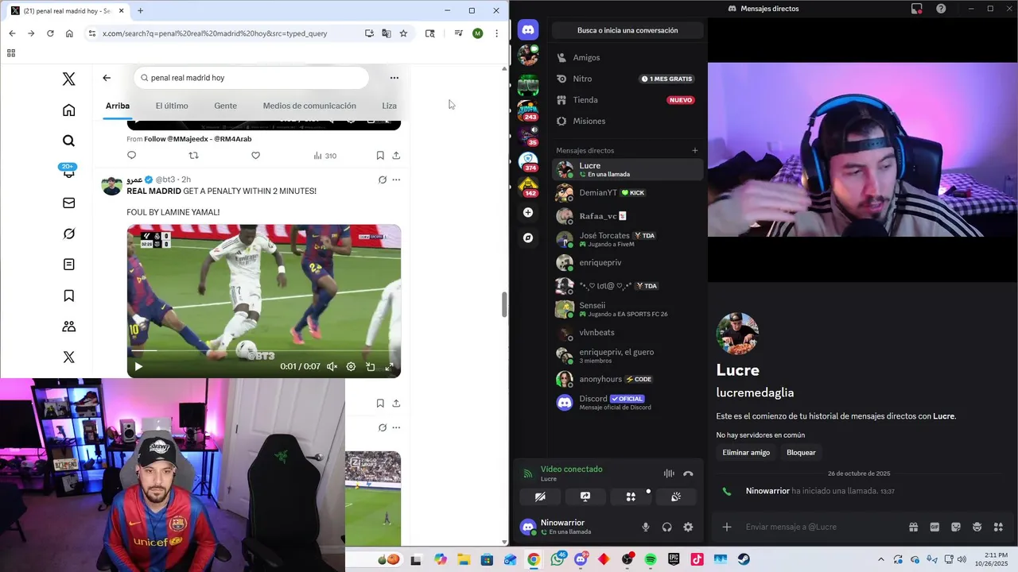Open Misiones in Discord sidebar
This screenshot has width=1018, height=572.
click(x=627, y=121)
